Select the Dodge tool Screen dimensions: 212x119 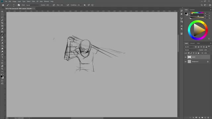point(2,52)
